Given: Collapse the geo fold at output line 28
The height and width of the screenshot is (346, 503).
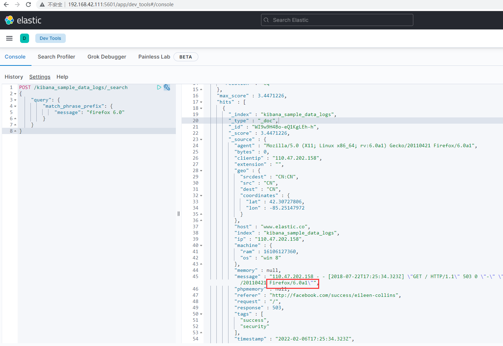Looking at the screenshot, I should pyautogui.click(x=201, y=171).
